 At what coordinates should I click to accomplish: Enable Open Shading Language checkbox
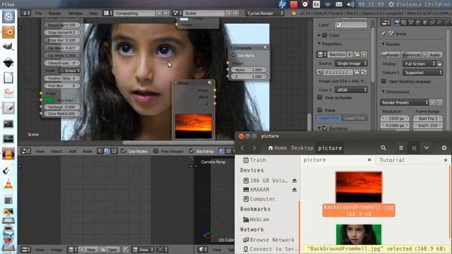pyautogui.click(x=383, y=81)
